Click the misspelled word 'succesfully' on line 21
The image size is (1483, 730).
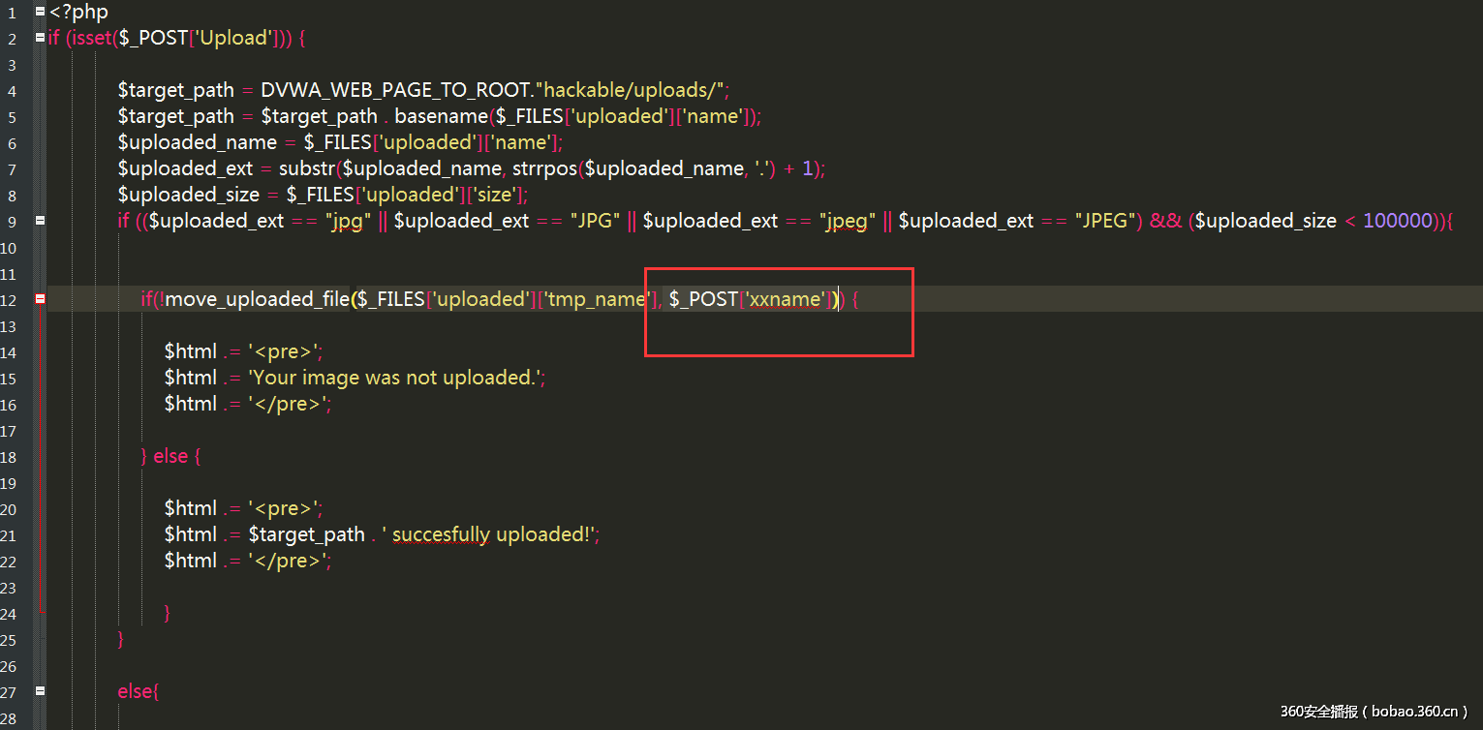441,533
